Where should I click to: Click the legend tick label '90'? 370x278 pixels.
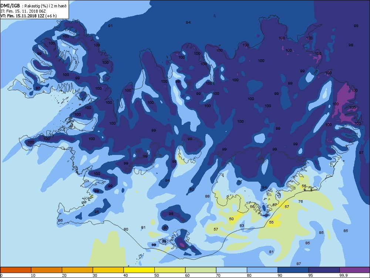(x=280, y=275)
